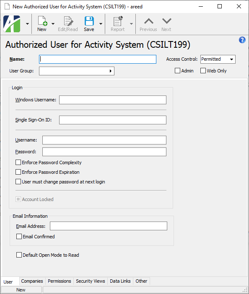
Task: Tick the Web Only checkbox
Action: pyautogui.click(x=203, y=71)
